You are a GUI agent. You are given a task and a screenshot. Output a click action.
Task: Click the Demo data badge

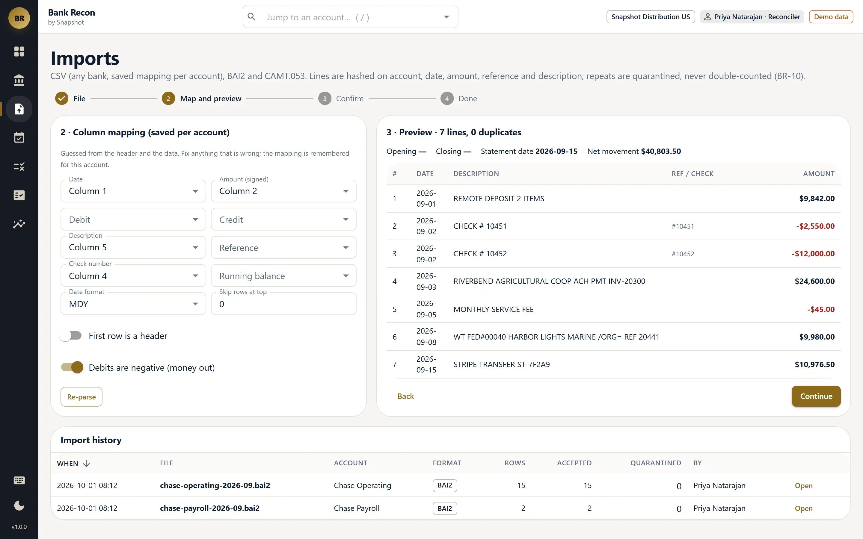pyautogui.click(x=831, y=17)
